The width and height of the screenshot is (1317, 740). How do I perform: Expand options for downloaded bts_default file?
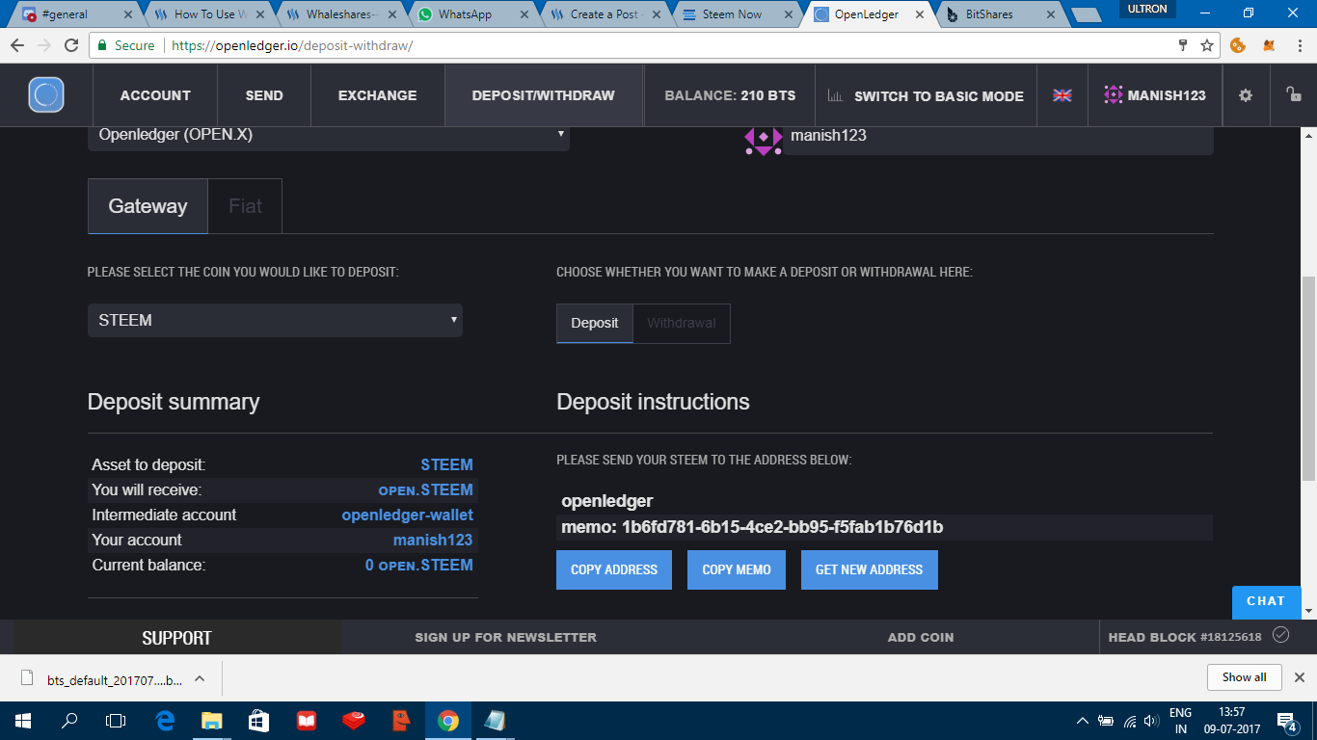pyautogui.click(x=200, y=678)
